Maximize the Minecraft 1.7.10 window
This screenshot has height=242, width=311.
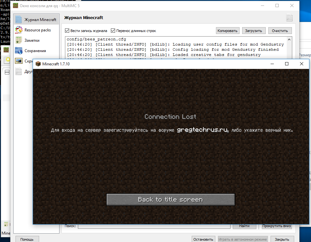coord(287,64)
